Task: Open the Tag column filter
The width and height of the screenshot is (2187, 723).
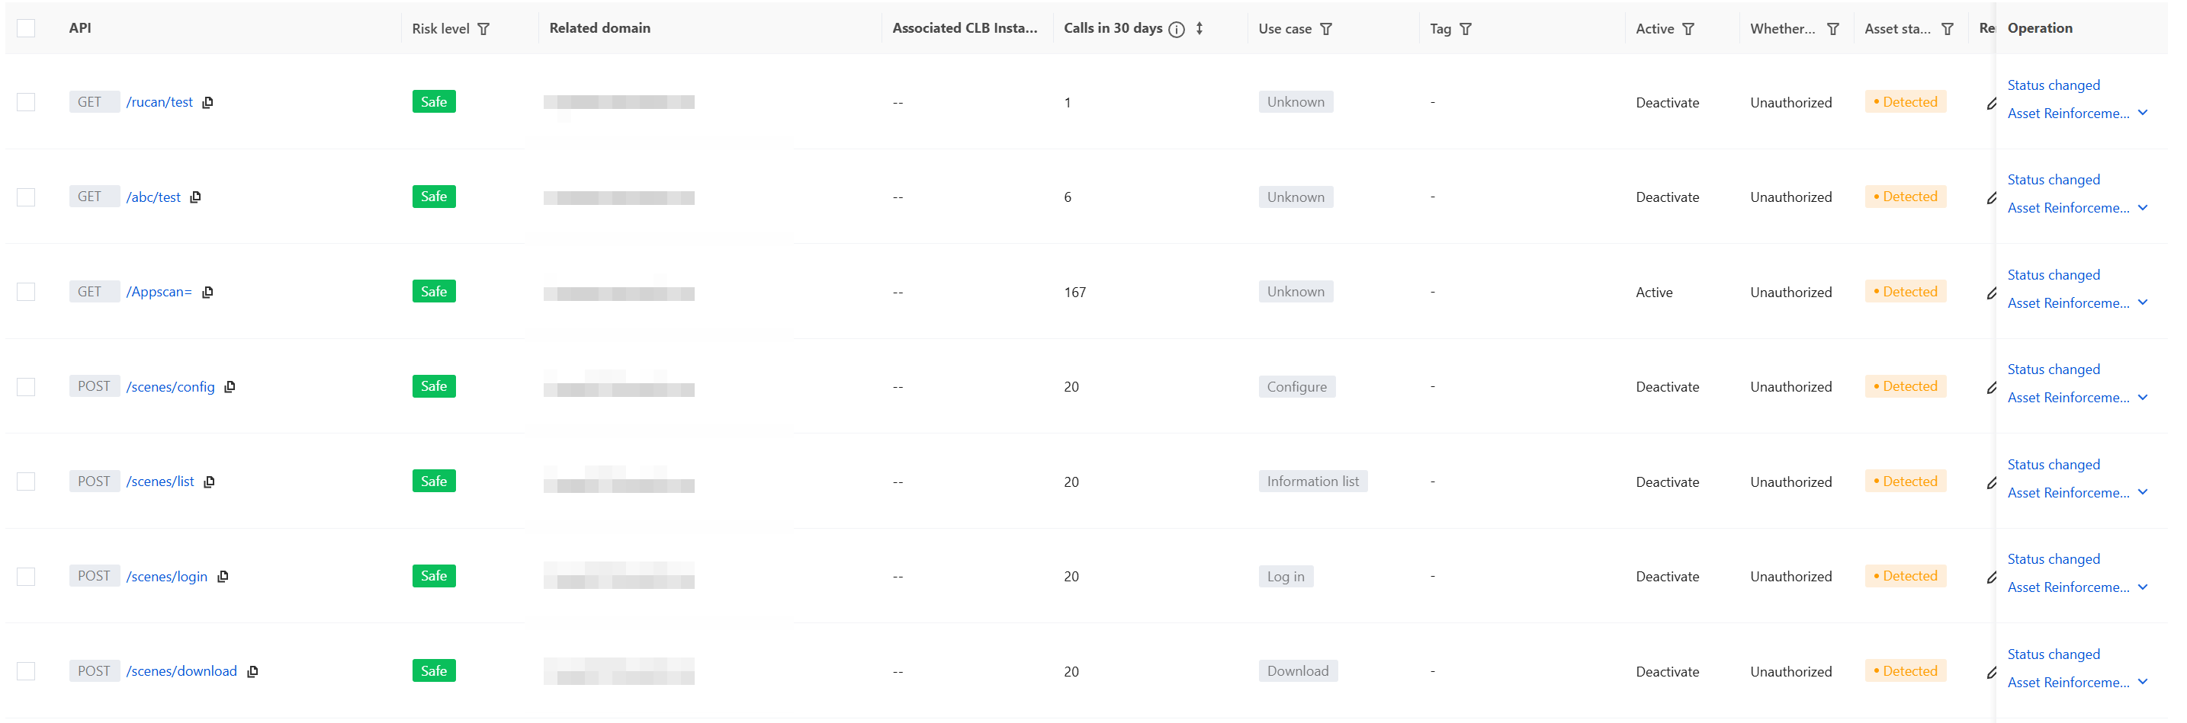Action: [x=1466, y=30]
